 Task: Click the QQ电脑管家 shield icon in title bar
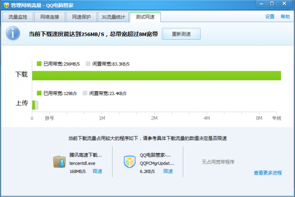pos(6,5)
